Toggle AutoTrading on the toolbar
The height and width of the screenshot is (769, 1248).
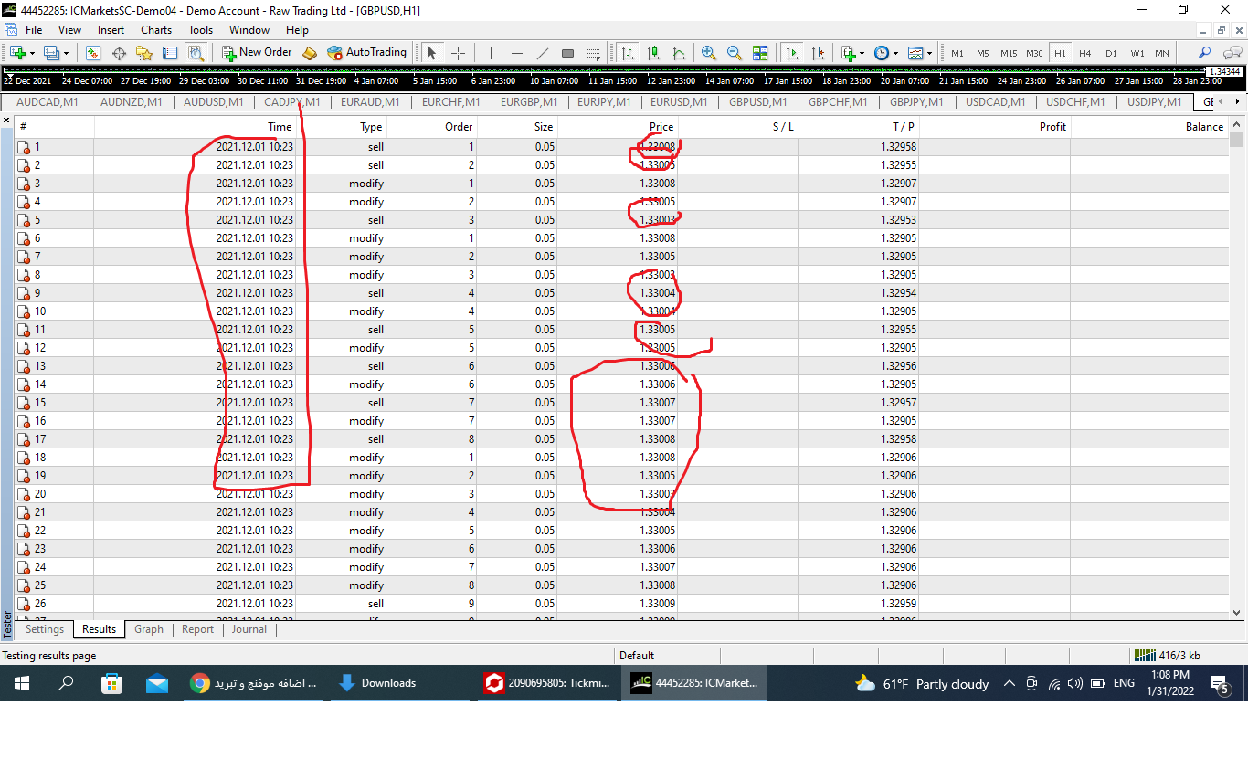[x=366, y=53]
